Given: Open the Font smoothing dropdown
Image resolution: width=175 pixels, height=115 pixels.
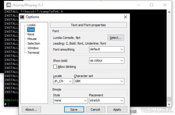Looking at the screenshot, I should coord(107,49).
